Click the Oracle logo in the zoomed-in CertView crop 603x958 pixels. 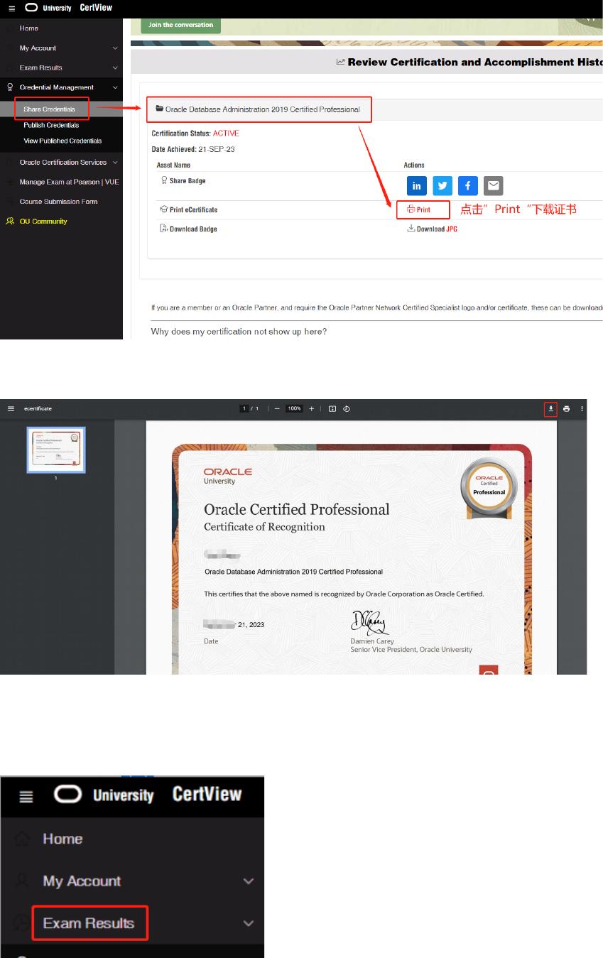pyautogui.click(x=68, y=794)
